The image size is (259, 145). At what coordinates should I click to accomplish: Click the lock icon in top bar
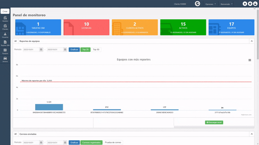pos(255,4)
